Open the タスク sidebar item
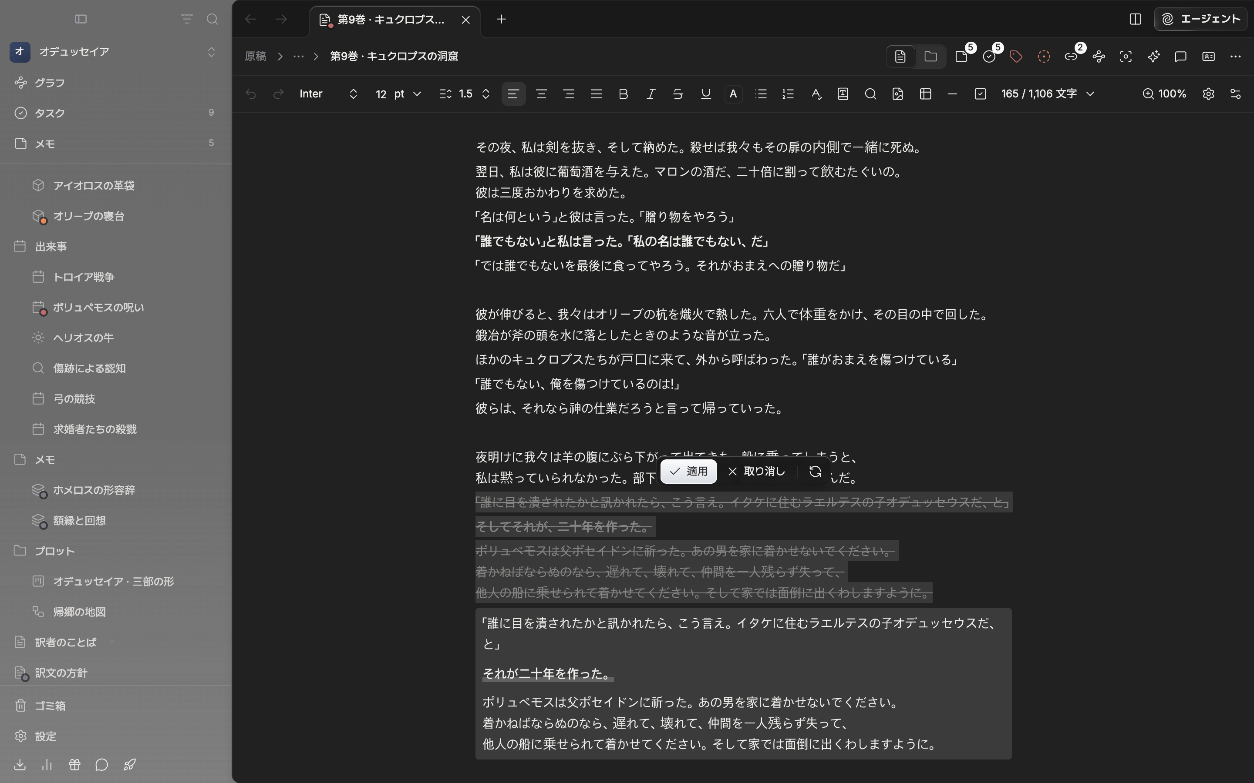Screen dimensions: 1254x783 point(115,113)
